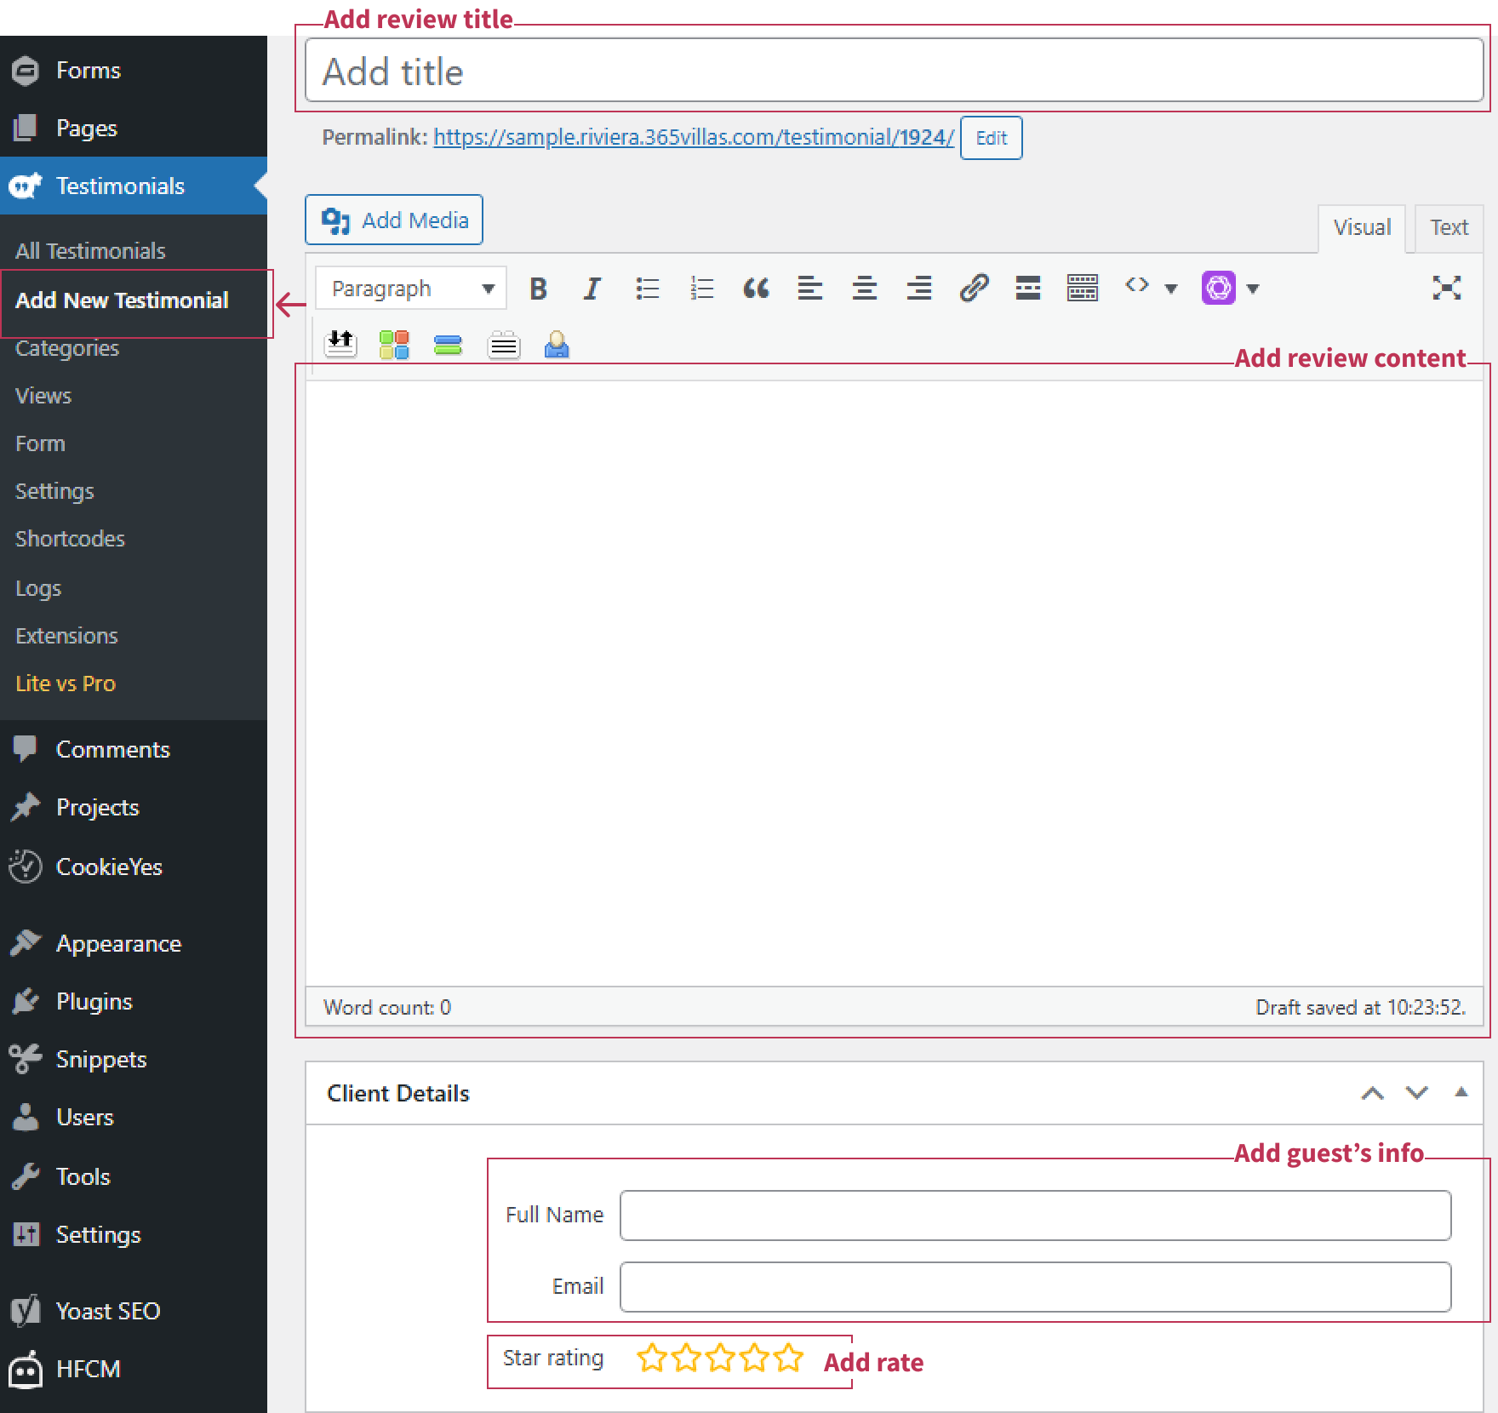Align text left
Screen dimensions: 1498x1413
[810, 289]
